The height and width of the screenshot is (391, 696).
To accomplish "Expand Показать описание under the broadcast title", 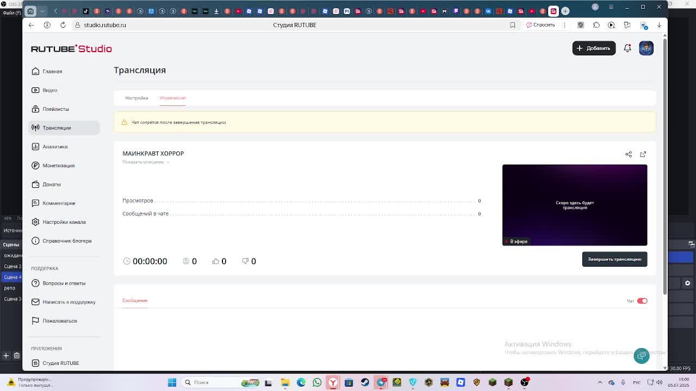I will [x=146, y=162].
